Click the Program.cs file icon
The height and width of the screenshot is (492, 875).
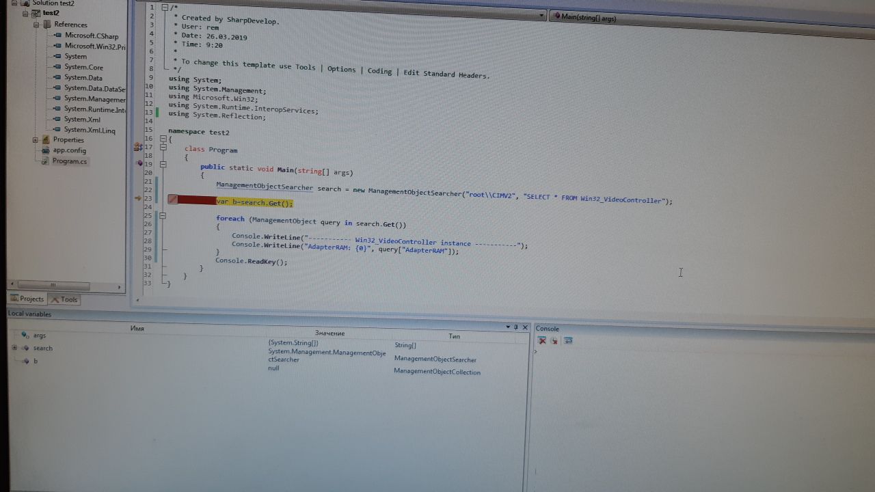point(45,161)
